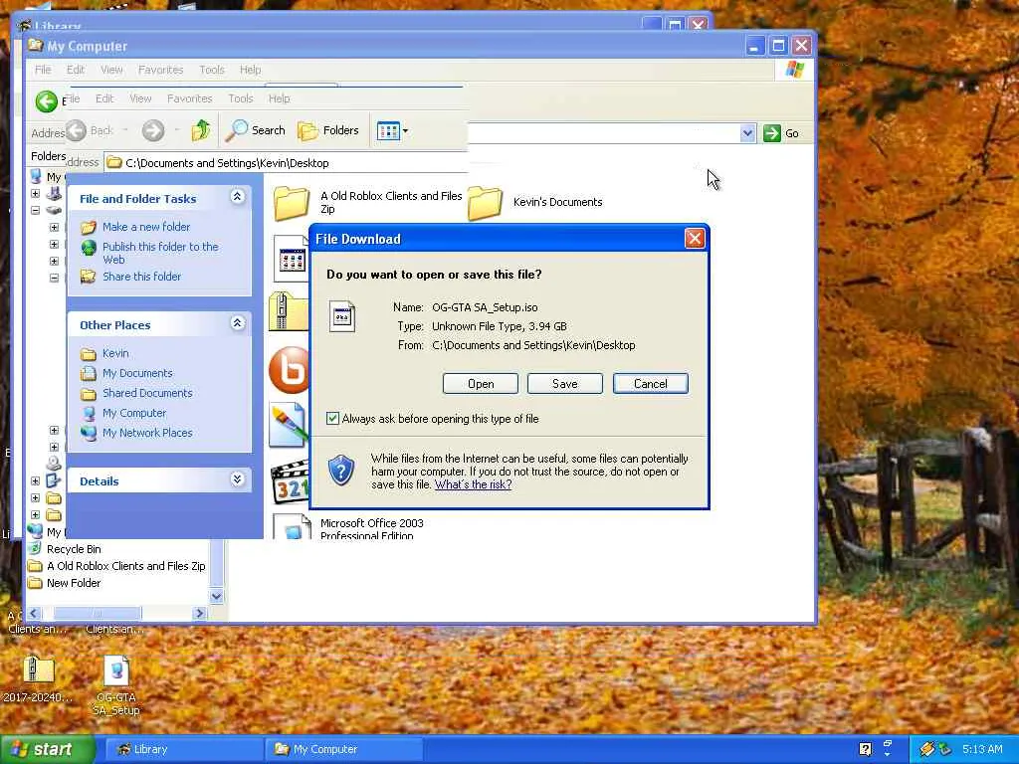1019x764 pixels.
Task: Open the Favorites menu in My Computer
Action: (x=160, y=70)
